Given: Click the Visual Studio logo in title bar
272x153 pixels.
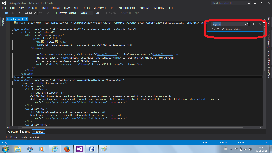Looking at the screenshot, I should click(4, 3).
